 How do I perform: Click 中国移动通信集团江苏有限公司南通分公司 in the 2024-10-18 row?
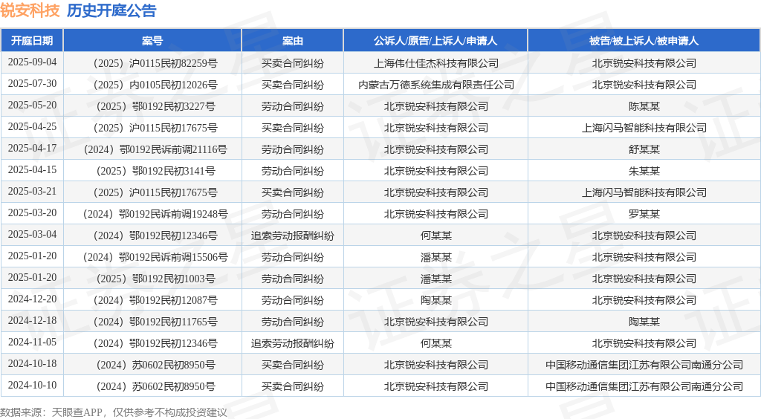pos(644,365)
